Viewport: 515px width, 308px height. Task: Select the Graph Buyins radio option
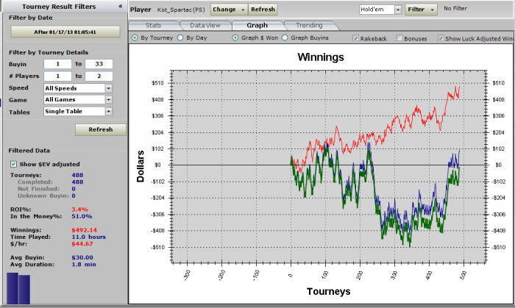coord(285,37)
